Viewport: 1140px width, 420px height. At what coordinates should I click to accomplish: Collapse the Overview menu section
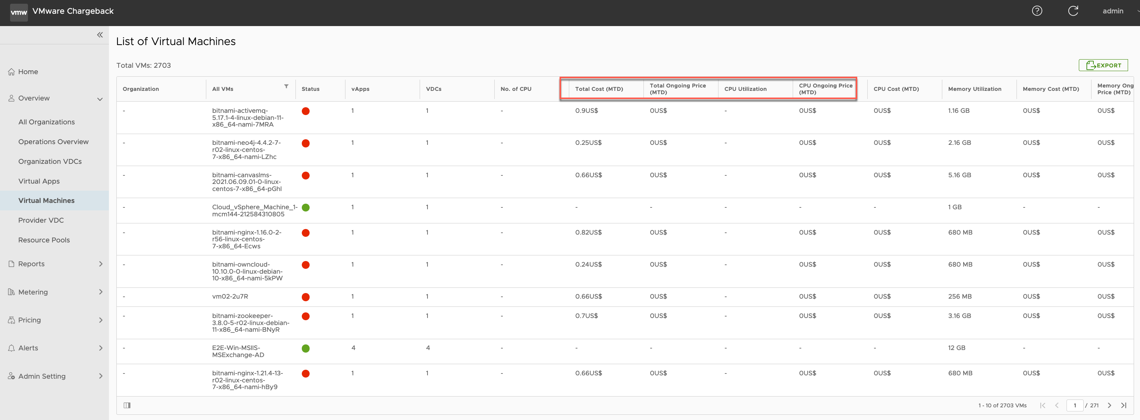pyautogui.click(x=100, y=99)
